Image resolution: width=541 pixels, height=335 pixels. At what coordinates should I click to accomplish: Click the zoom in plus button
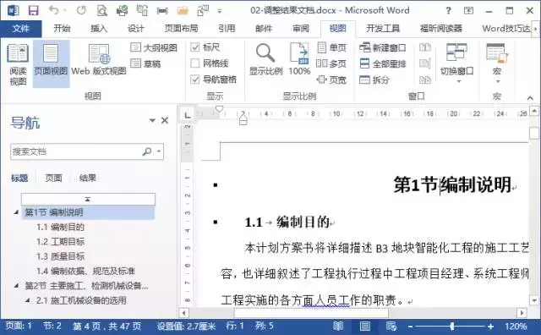pos(490,326)
